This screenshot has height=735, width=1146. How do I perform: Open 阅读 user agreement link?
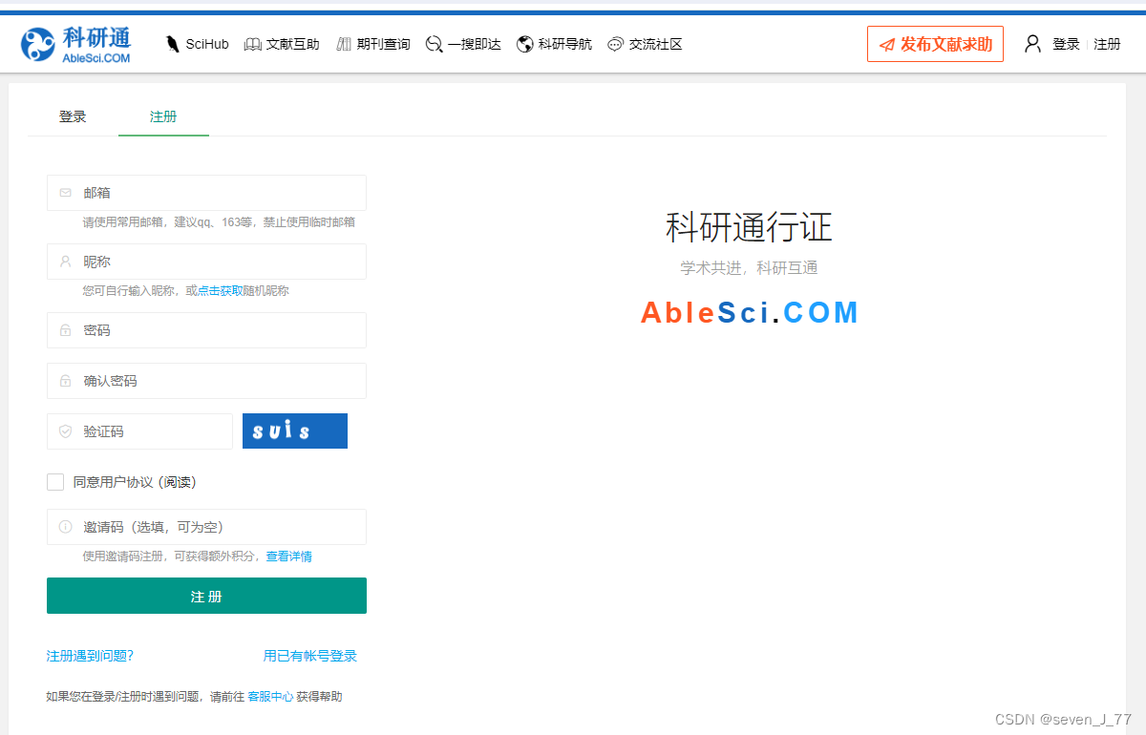(179, 482)
